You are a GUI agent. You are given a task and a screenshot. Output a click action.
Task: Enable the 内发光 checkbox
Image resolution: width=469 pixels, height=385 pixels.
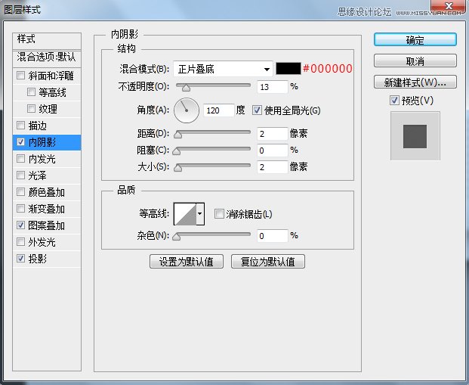coord(20,159)
